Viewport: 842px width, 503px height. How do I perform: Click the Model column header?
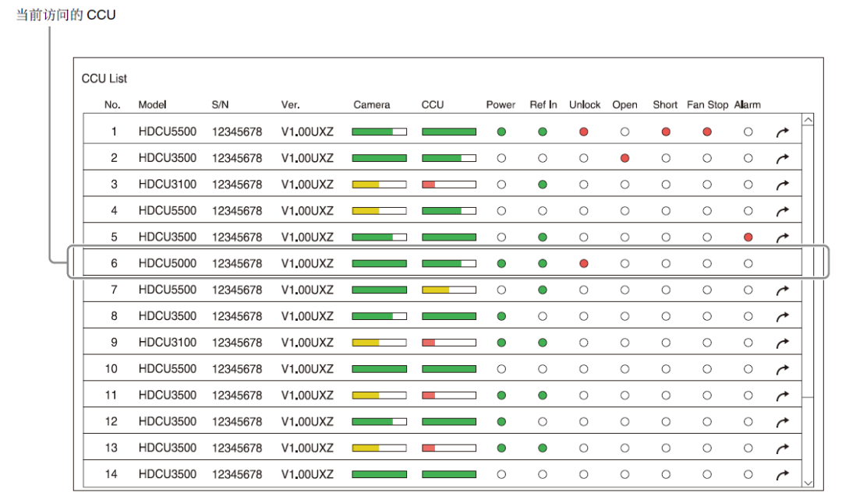[x=153, y=105]
